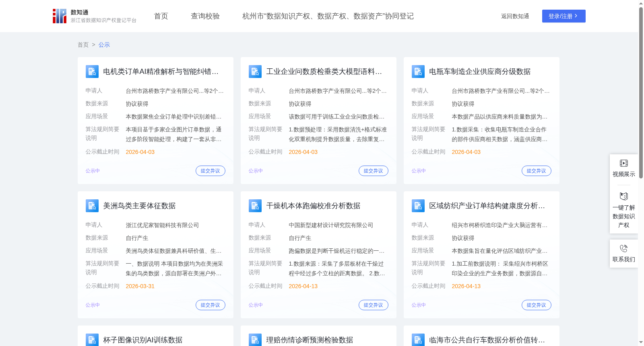The width and height of the screenshot is (644, 346).
Task: Click the 登录/注册 button
Action: tap(563, 16)
